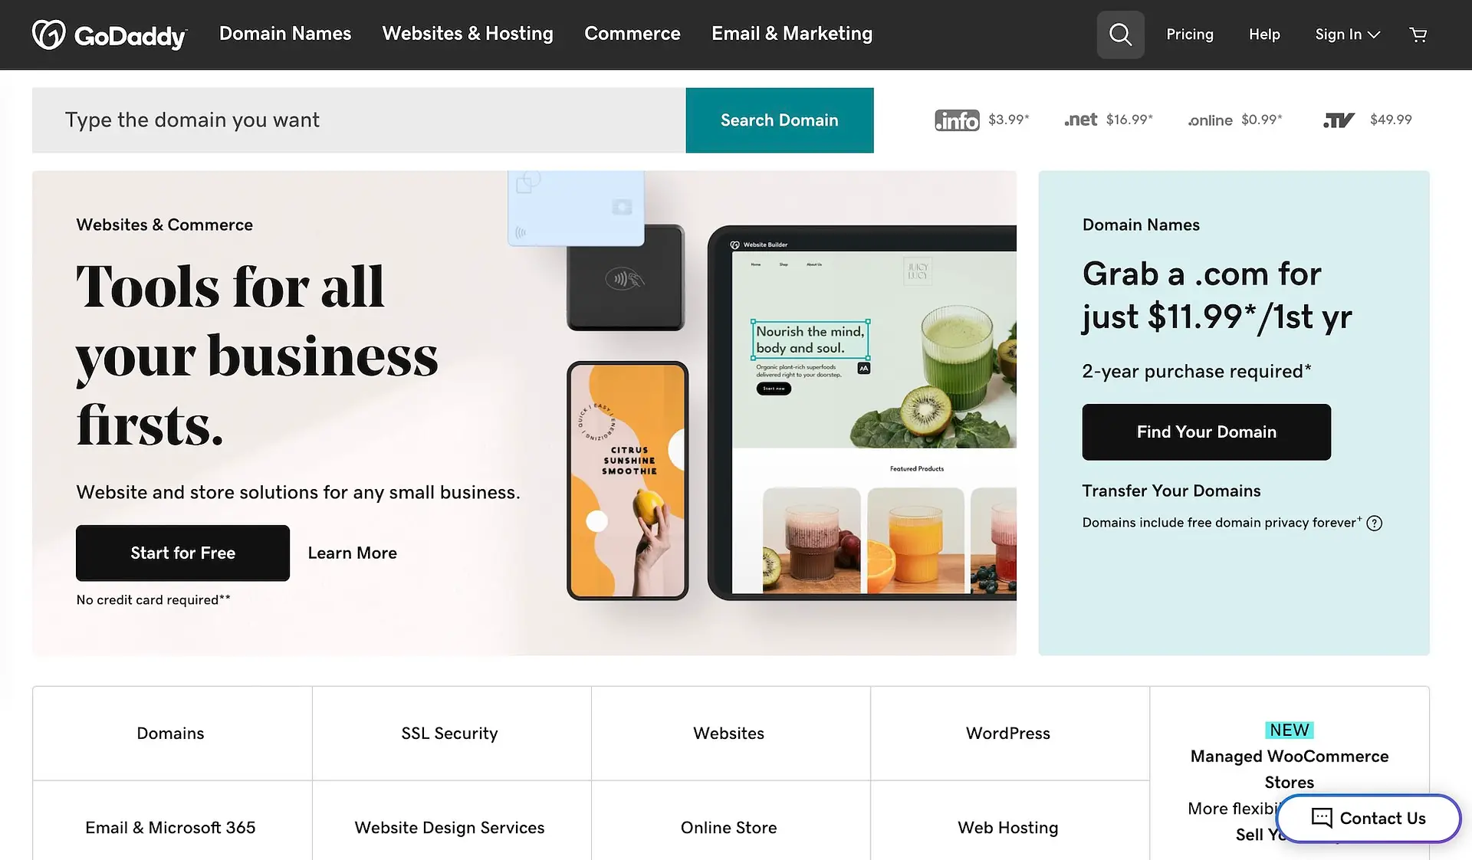Click the Learn More link
1472x860 pixels.
[x=352, y=553]
